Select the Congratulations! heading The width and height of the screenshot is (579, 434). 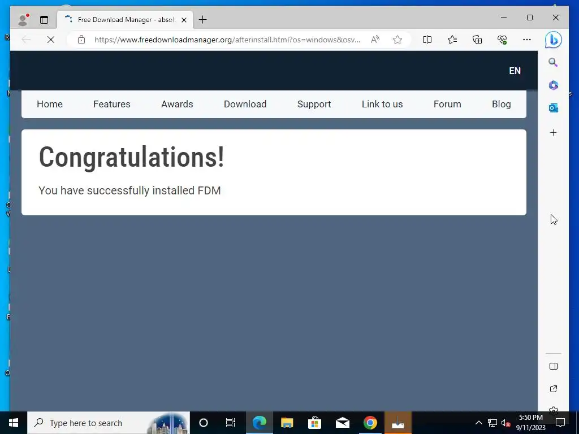[x=131, y=157]
